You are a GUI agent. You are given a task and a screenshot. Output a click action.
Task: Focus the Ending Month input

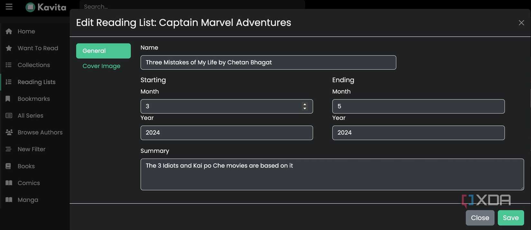click(418, 106)
